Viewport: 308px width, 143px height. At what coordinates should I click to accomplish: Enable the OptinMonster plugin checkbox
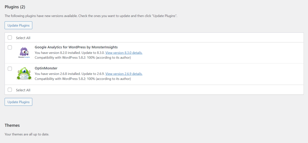[10, 69]
